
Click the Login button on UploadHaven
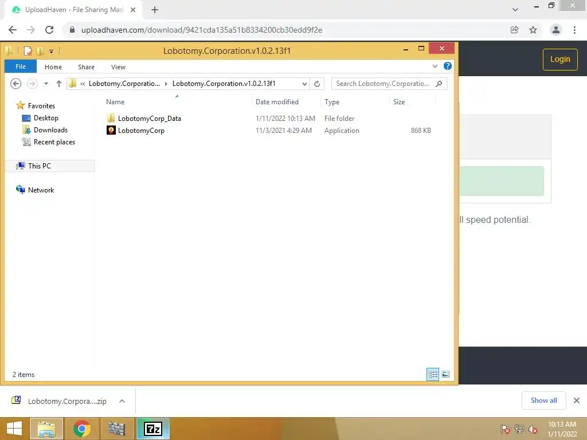coord(560,59)
